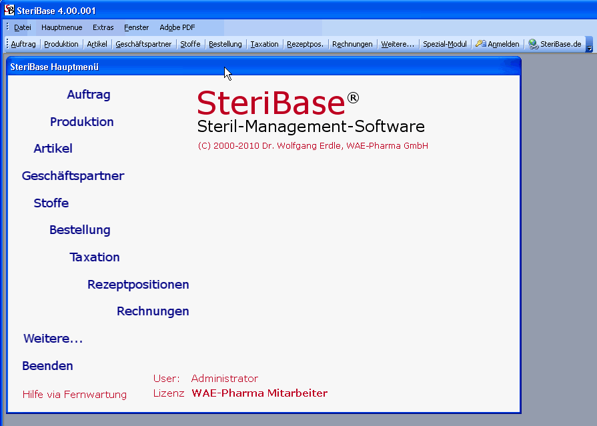This screenshot has width=597, height=426.
Task: Click the key icon beside Anmelden
Action: pos(480,44)
